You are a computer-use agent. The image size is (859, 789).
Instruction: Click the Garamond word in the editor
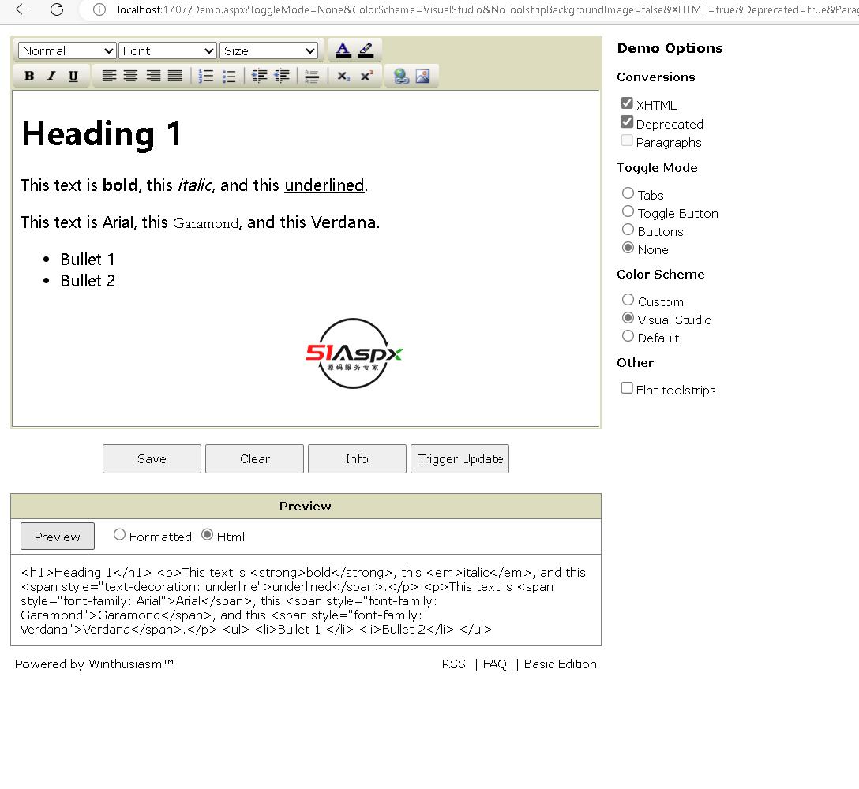click(206, 222)
